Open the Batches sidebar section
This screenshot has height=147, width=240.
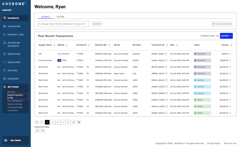pyautogui.click(x=13, y=70)
